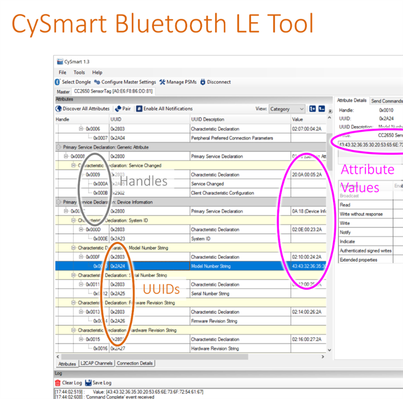This screenshot has height=399, width=403.
Task: Select the System ID 0x000E row
Action: point(191,239)
